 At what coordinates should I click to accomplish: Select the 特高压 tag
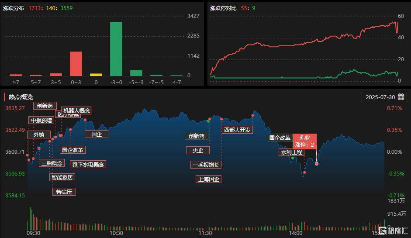tap(64, 192)
